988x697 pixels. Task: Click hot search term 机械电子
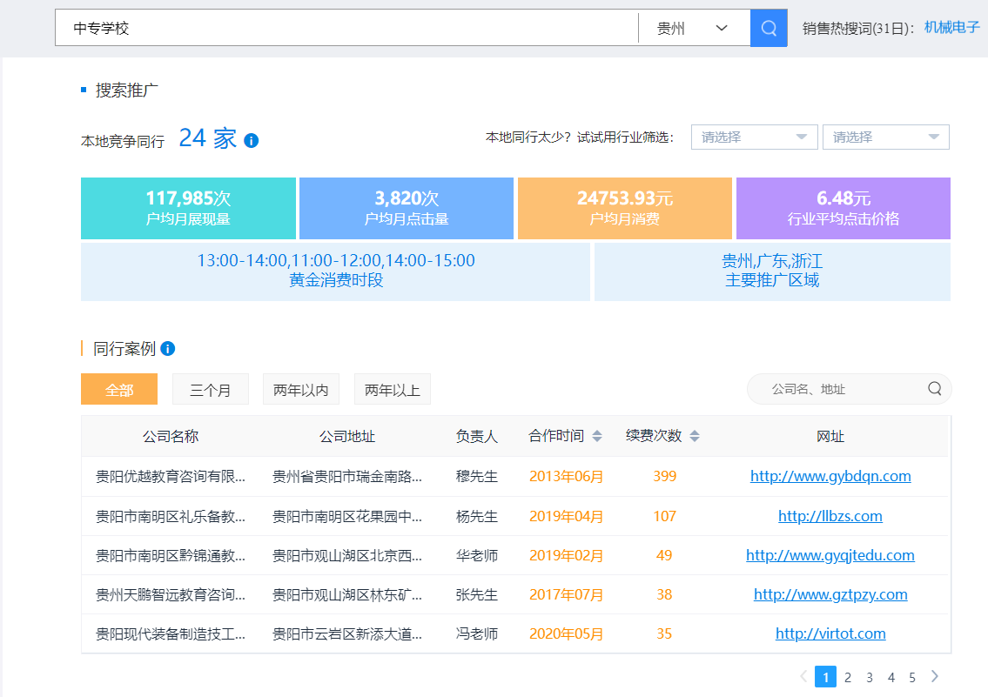951,27
